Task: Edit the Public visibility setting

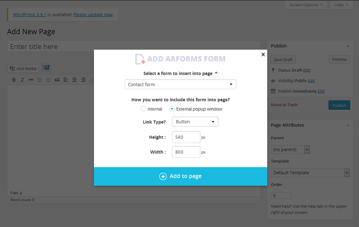Action: (x=311, y=81)
